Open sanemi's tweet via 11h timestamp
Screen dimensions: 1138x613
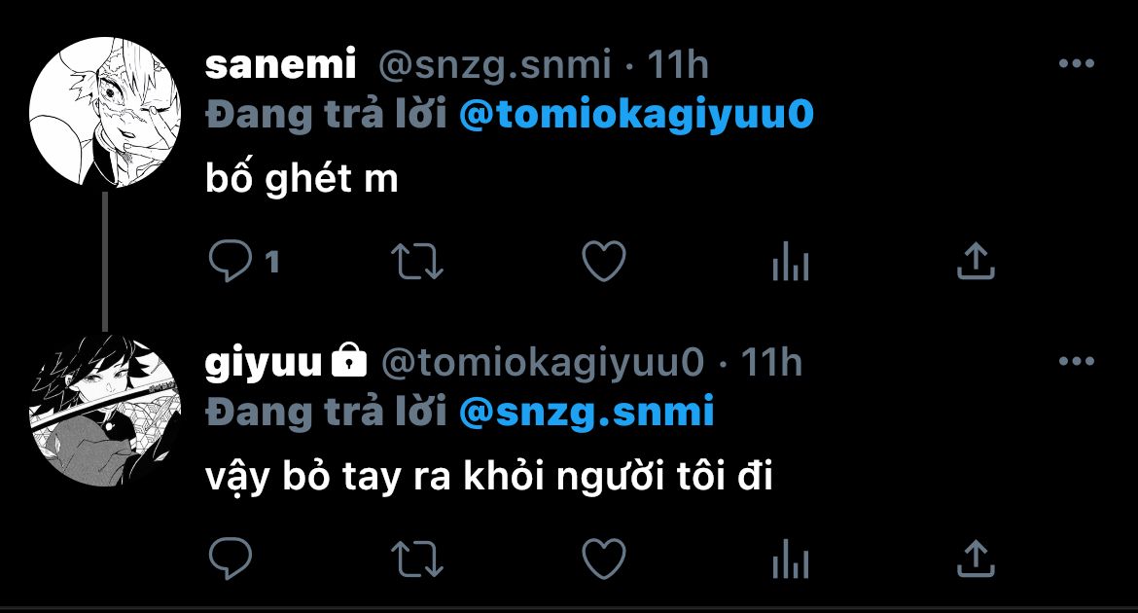[678, 65]
